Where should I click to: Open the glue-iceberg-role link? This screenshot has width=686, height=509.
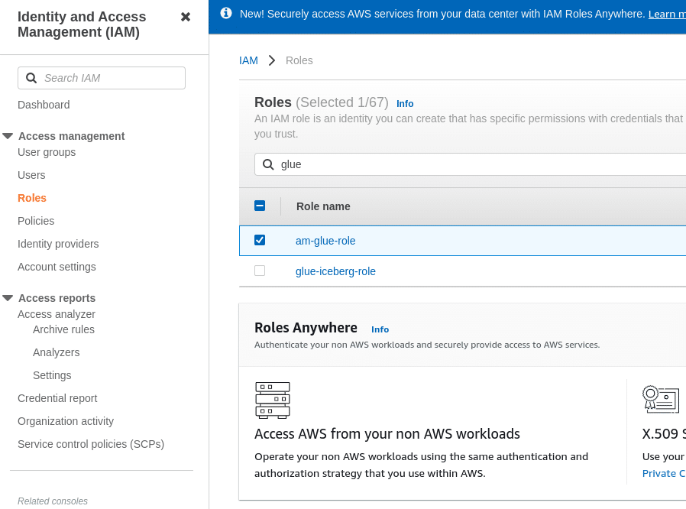tap(335, 271)
